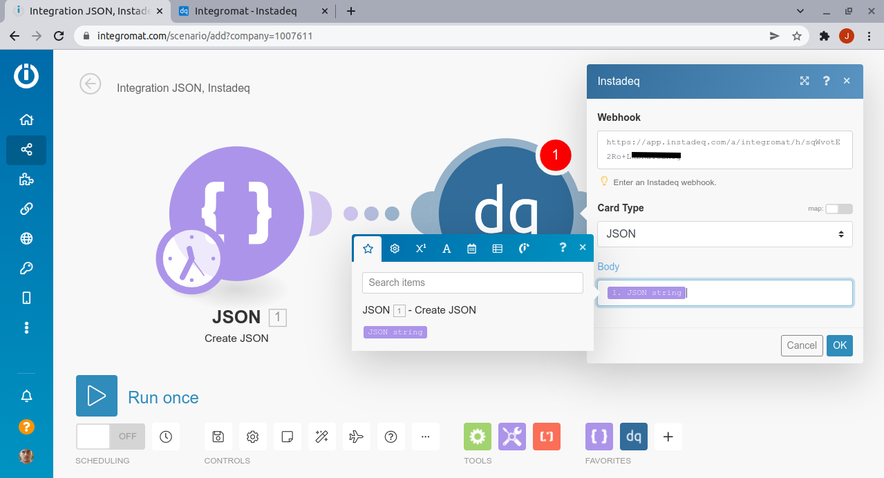This screenshot has height=478, width=884.
Task: Open scenario settings gear in controls
Action: (x=252, y=437)
